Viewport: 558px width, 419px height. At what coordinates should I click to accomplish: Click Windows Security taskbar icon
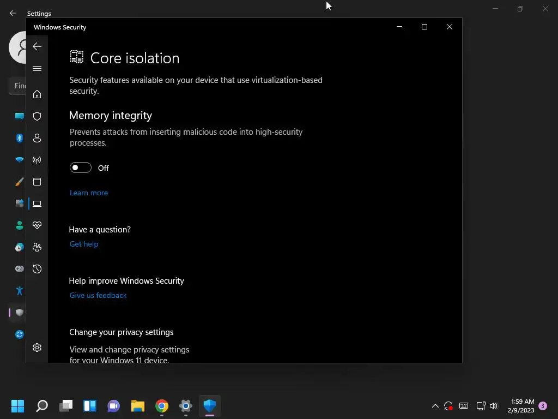click(210, 406)
